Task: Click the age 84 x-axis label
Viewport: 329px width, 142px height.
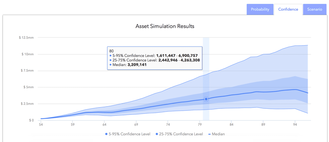Action: coord(231,124)
